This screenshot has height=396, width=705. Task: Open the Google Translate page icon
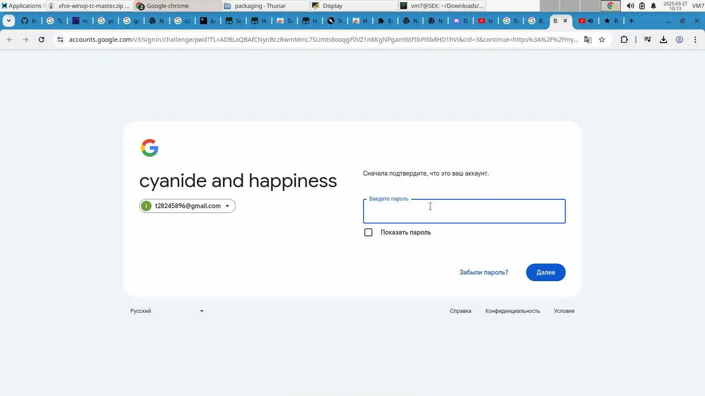point(588,40)
